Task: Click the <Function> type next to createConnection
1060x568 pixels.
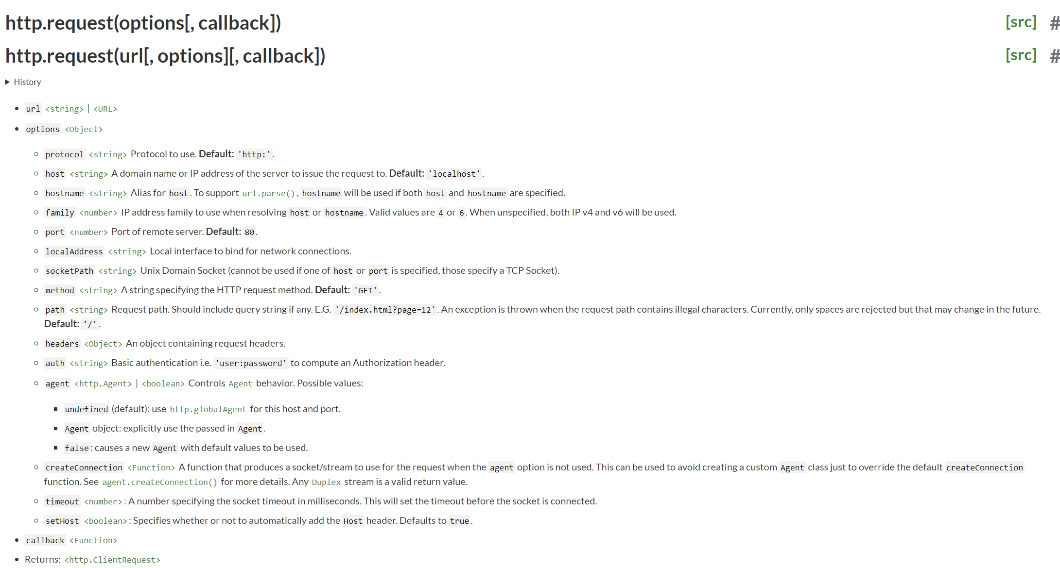Action: [x=151, y=468]
